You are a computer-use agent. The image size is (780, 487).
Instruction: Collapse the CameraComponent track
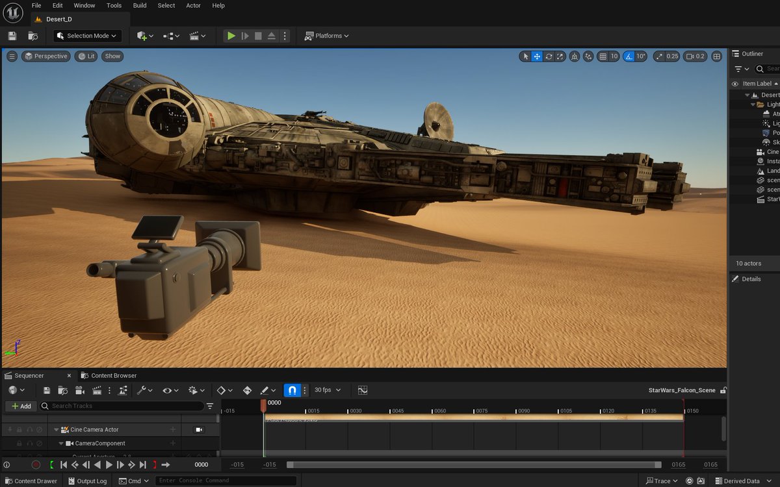tap(61, 443)
